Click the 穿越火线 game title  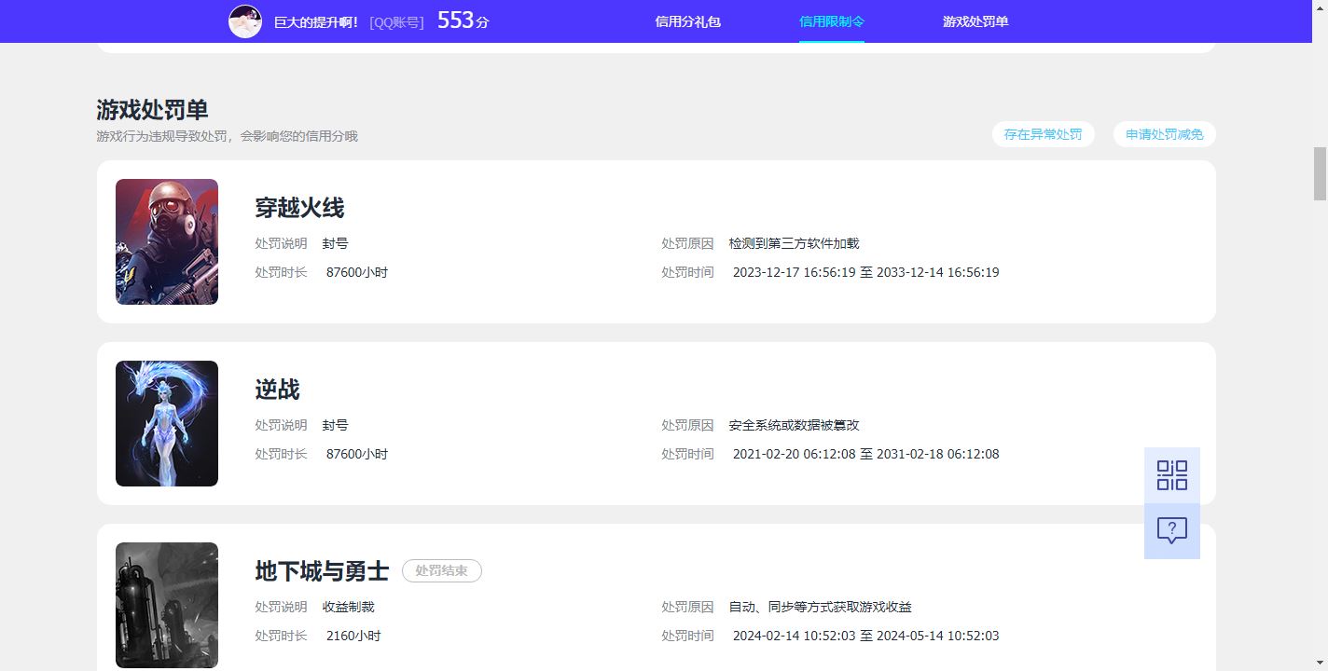[300, 208]
